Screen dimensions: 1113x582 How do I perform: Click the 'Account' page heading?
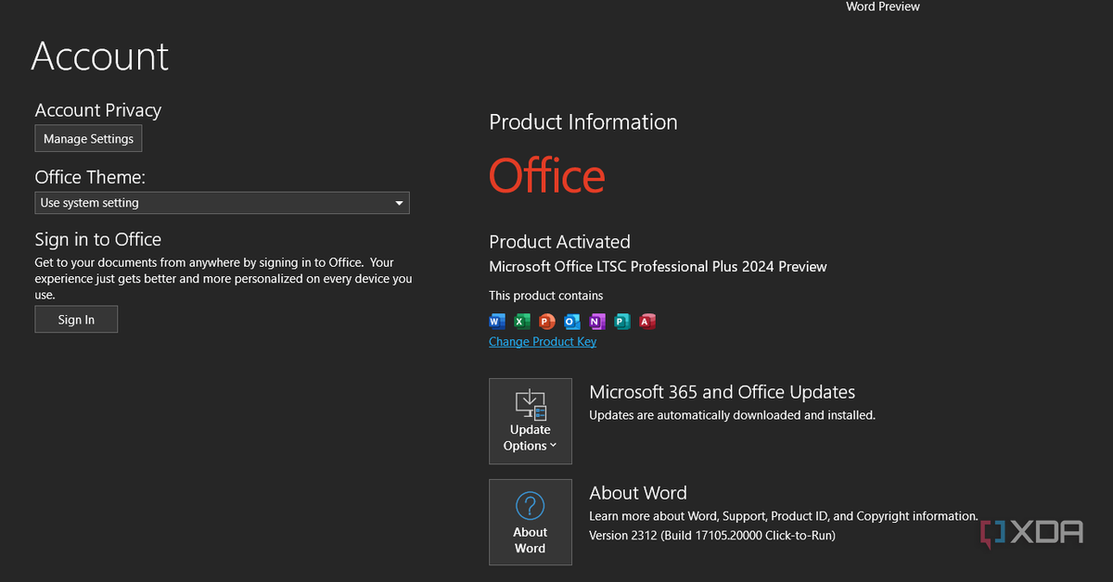[x=100, y=56]
